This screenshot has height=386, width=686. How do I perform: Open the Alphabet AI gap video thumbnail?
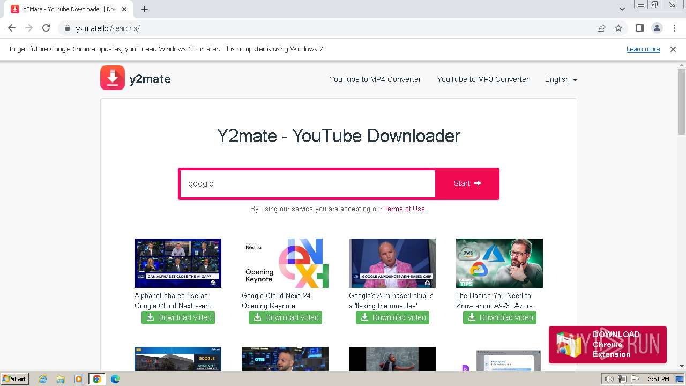[x=178, y=263]
